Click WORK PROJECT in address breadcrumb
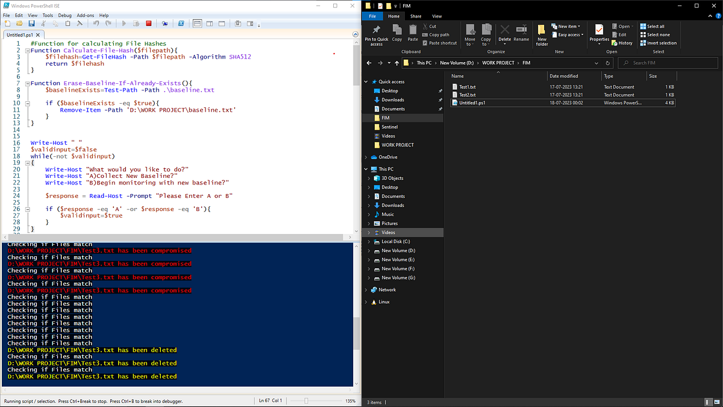Image resolution: width=723 pixels, height=407 pixels. click(x=498, y=63)
